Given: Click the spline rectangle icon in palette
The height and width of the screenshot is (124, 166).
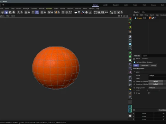Looking at the screenshot, I should click(130, 40).
